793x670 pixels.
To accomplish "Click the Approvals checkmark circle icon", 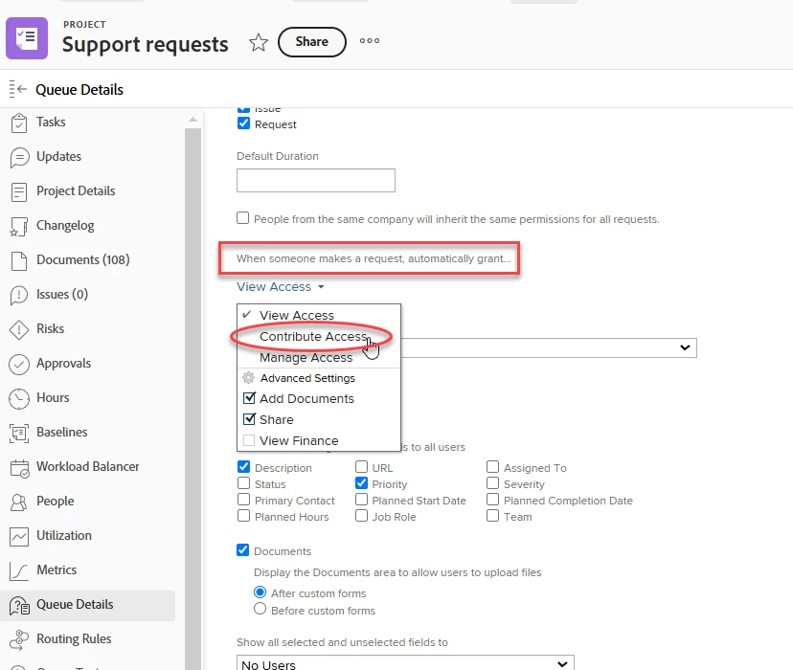I will click(19, 365).
